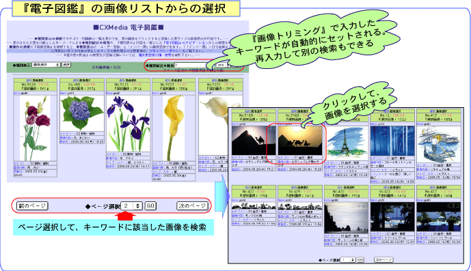Open the 種別表示 category dropdown
The image size is (471, 271).
(46, 65)
